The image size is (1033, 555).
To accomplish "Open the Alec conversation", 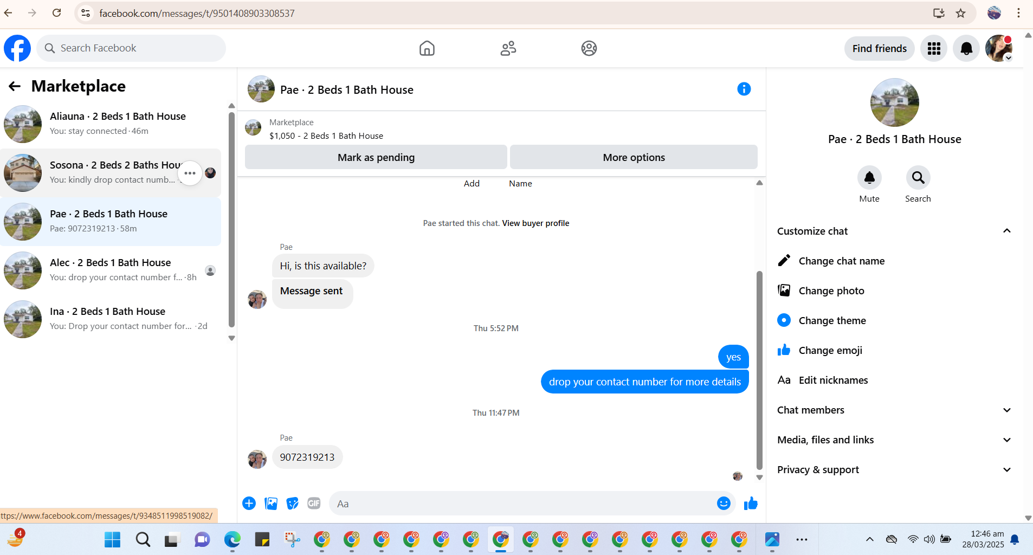I will click(x=111, y=270).
